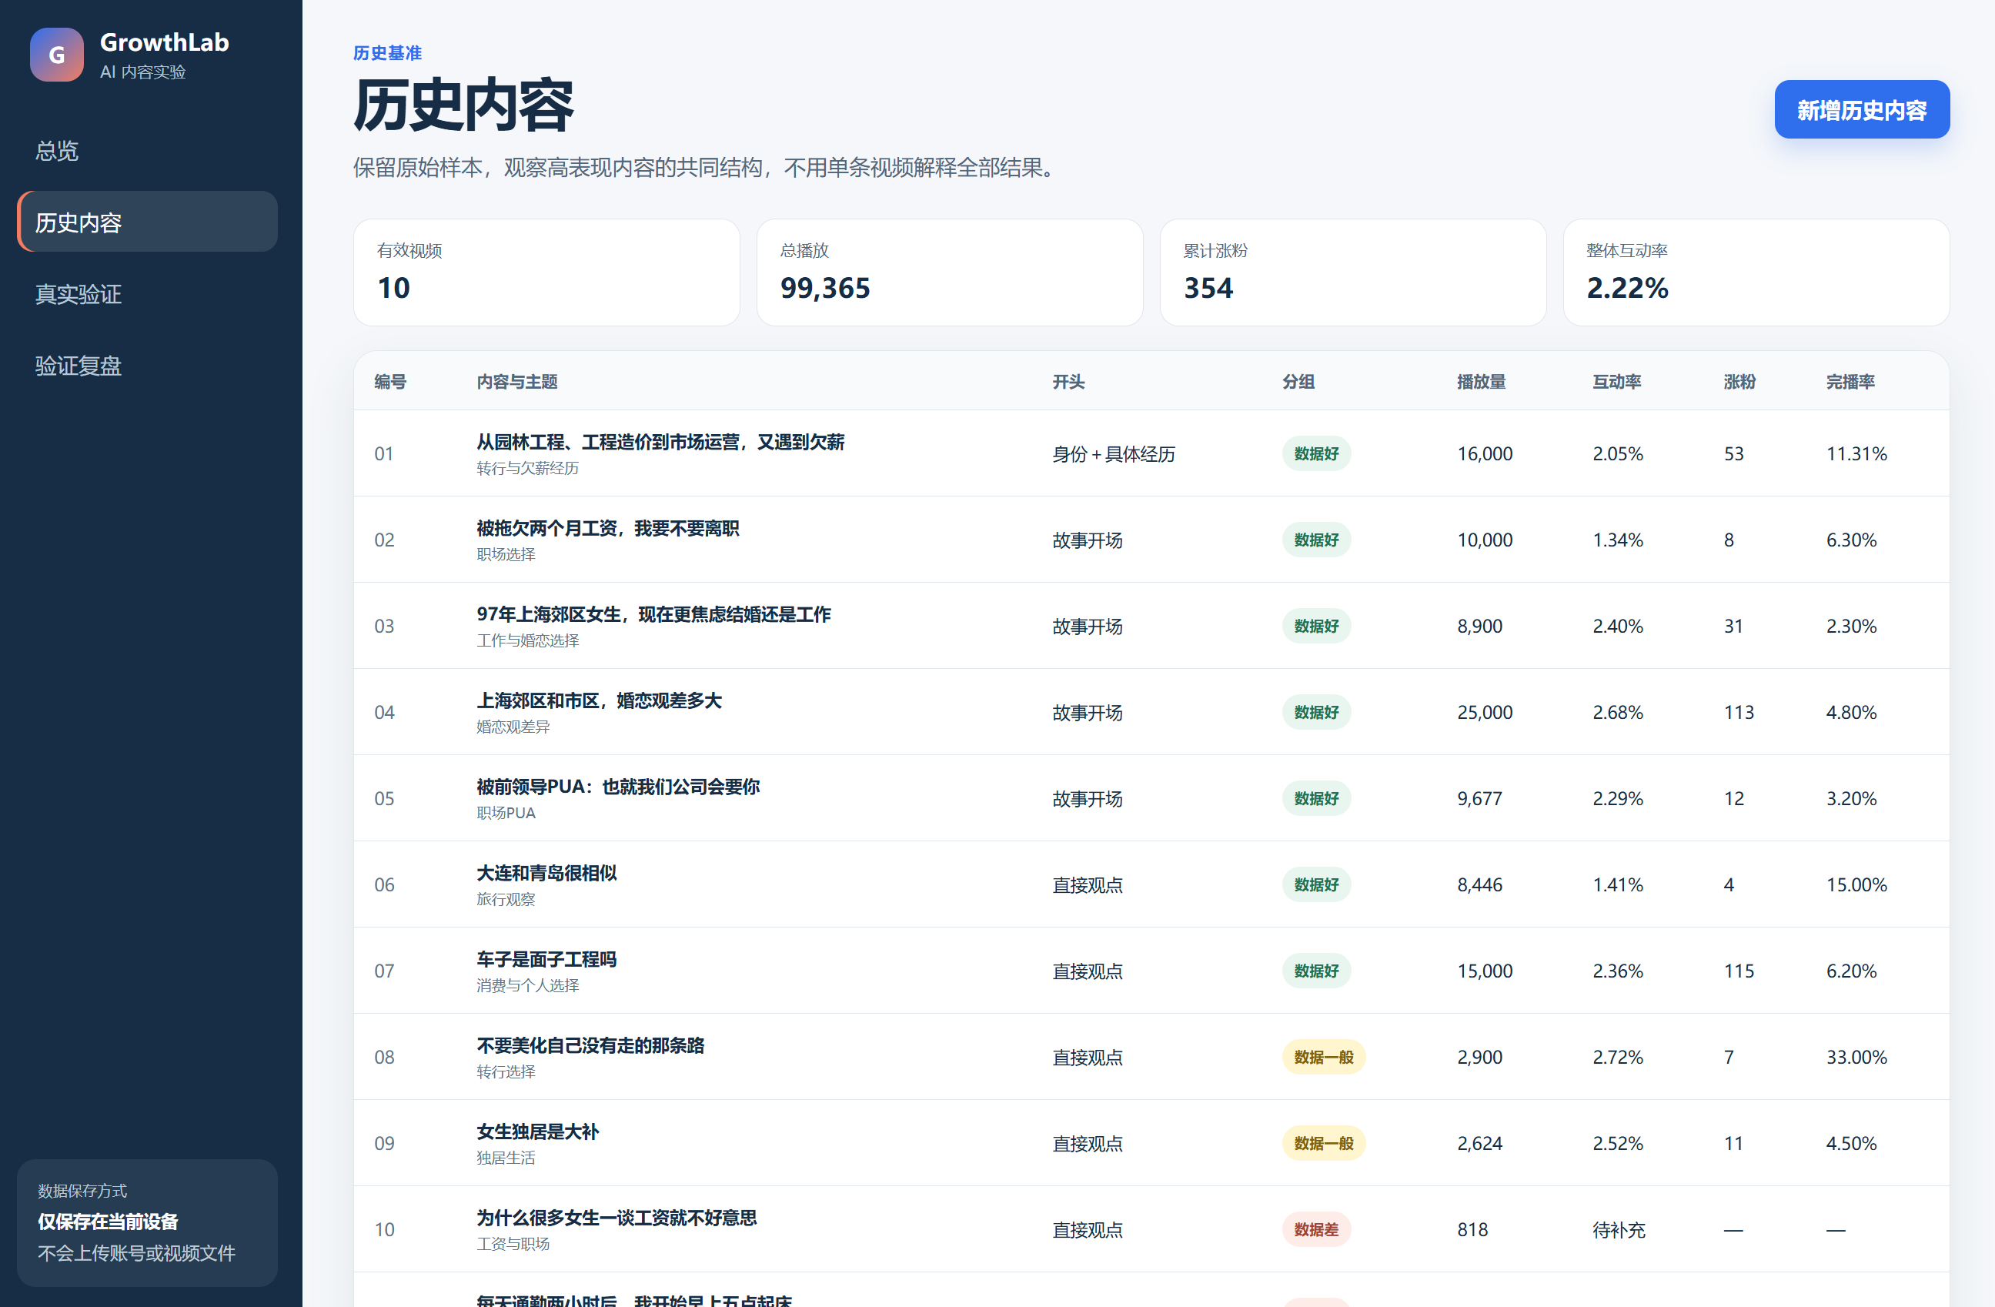Click the 15.00% value in row 06

[x=1856, y=885]
